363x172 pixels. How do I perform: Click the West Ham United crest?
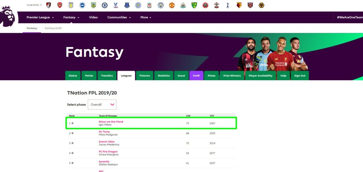point(250,5)
